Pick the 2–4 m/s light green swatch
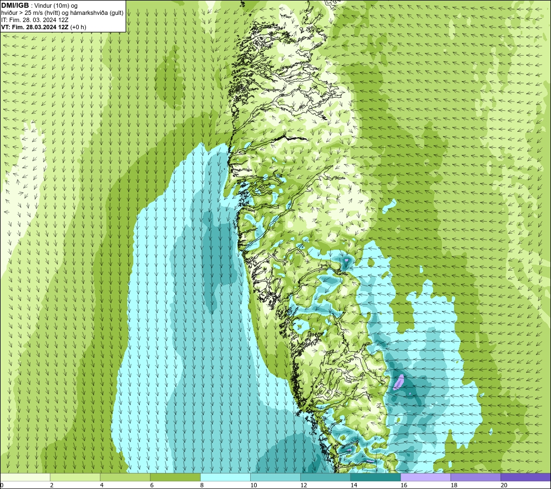Image resolution: width=551 pixels, height=489 pixels. click(x=75, y=477)
